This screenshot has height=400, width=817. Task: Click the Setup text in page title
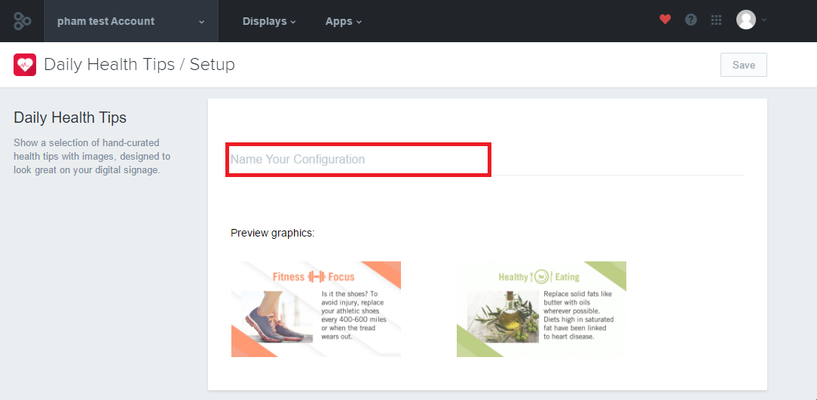pos(212,65)
